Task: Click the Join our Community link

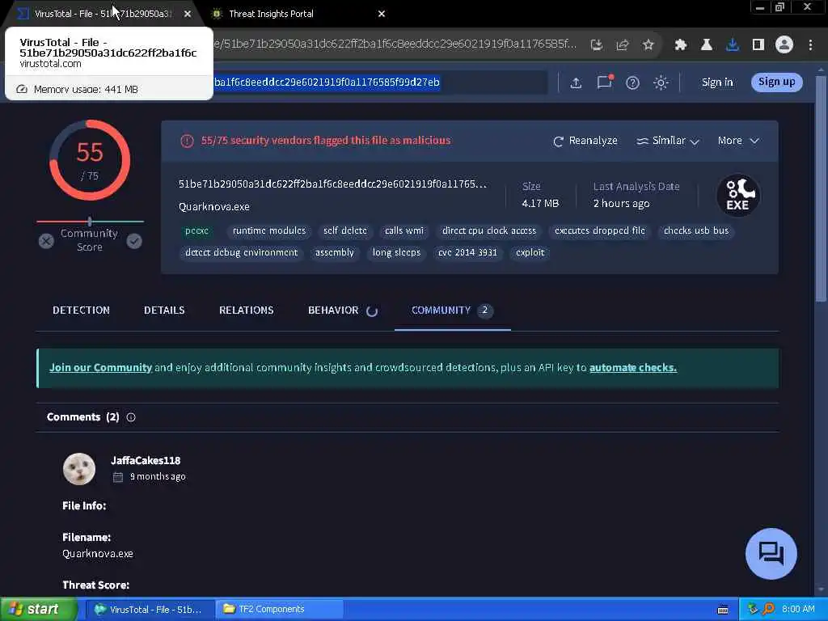Action: tap(100, 368)
